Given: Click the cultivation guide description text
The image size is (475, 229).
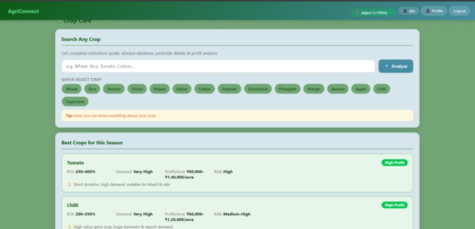Looking at the screenshot, I should tap(139, 53).
